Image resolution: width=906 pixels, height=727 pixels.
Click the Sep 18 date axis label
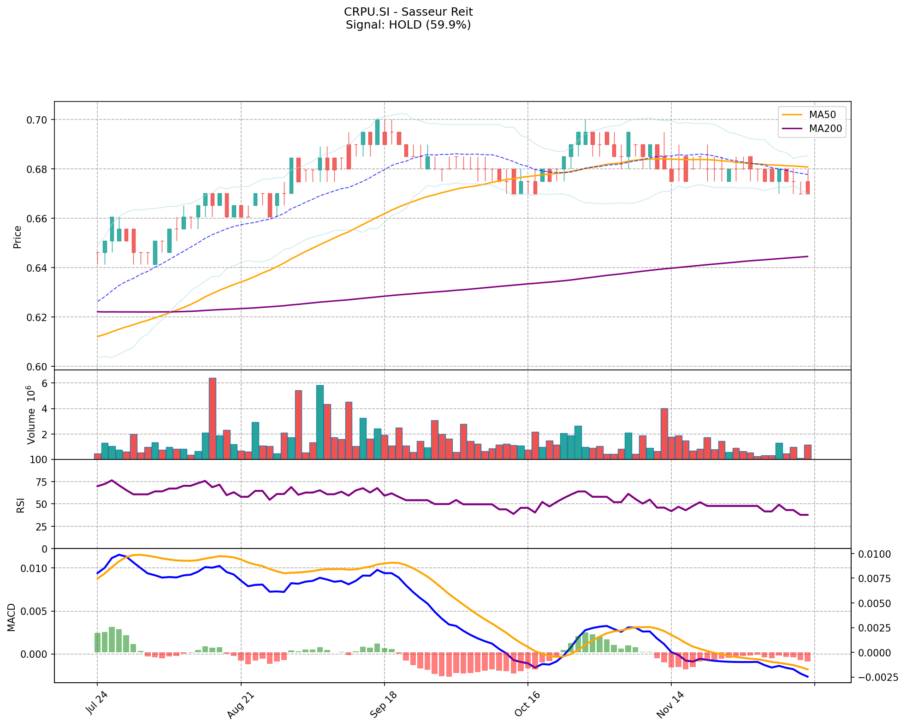(x=384, y=704)
